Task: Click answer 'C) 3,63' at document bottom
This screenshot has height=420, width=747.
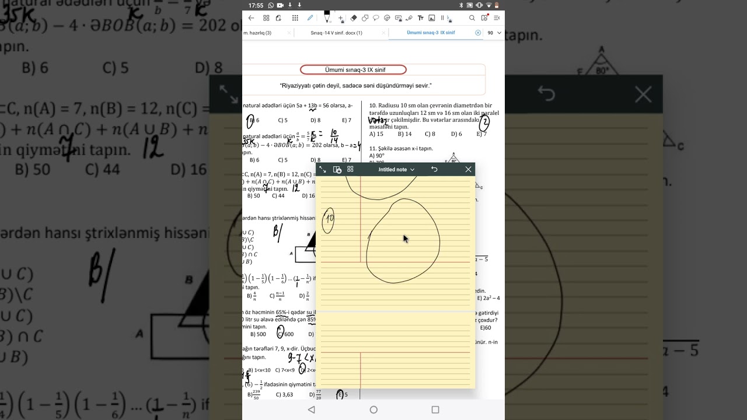Action: click(x=284, y=395)
